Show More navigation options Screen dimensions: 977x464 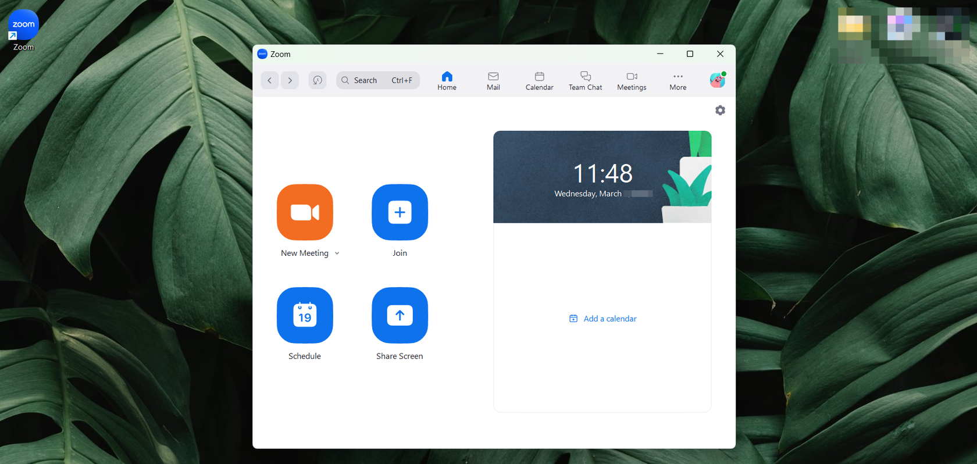tap(678, 81)
